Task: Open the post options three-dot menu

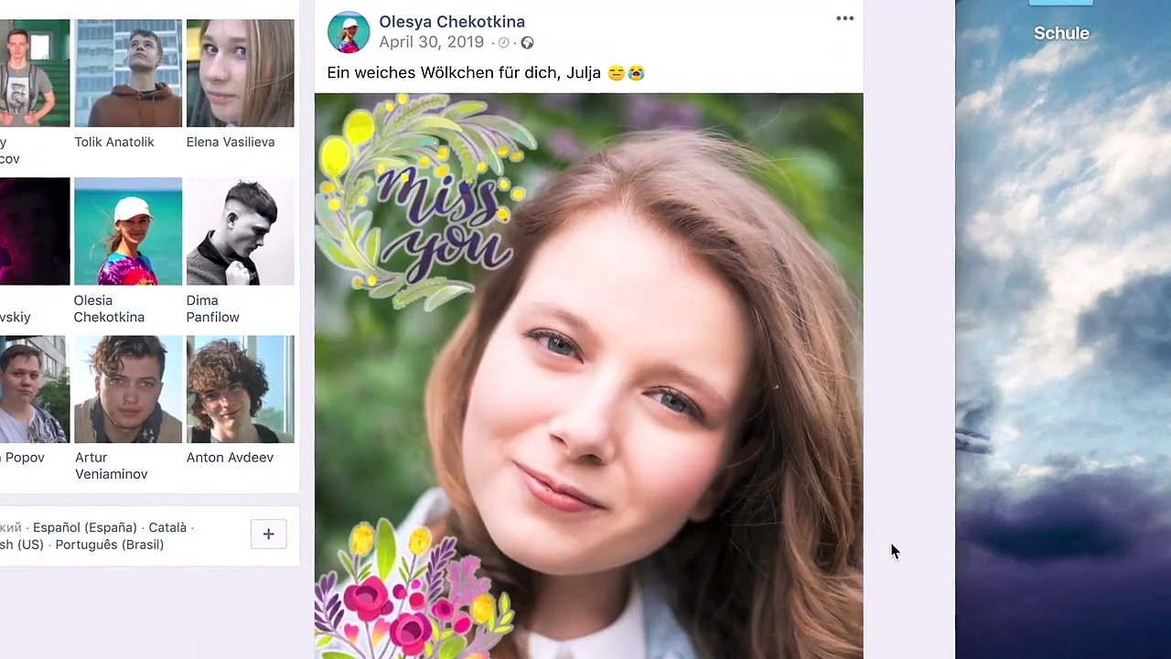Action: 844,18
